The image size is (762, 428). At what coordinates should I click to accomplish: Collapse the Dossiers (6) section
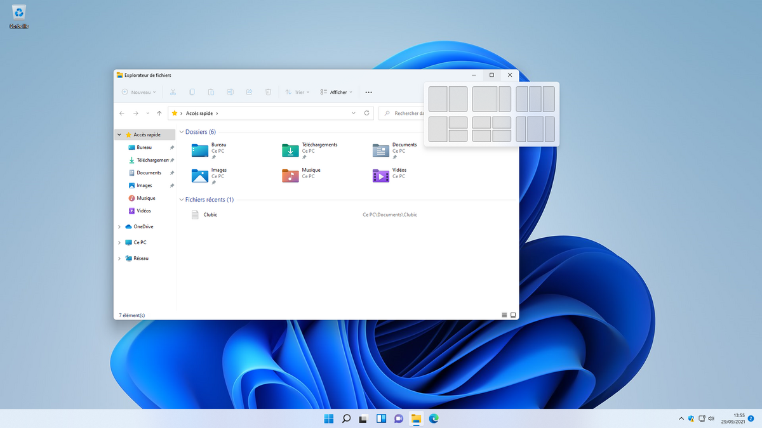pos(182,132)
